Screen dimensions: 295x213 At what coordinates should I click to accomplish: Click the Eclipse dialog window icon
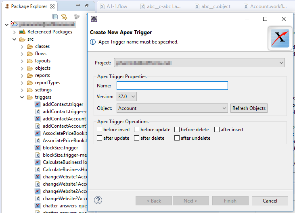pos(94,19)
